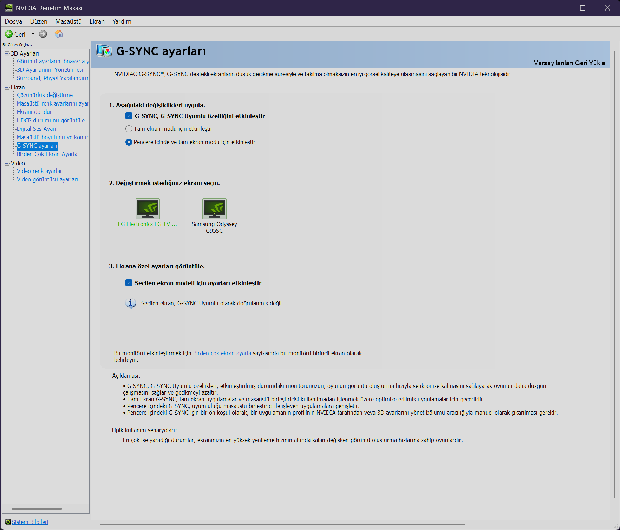Viewport: 620px width, 530px height.
Task: Select the LG Electronics LG TV monitor icon
Action: (x=148, y=209)
